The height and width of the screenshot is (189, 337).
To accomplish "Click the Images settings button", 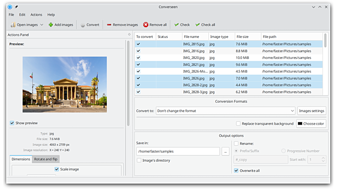I will pos(311,111).
